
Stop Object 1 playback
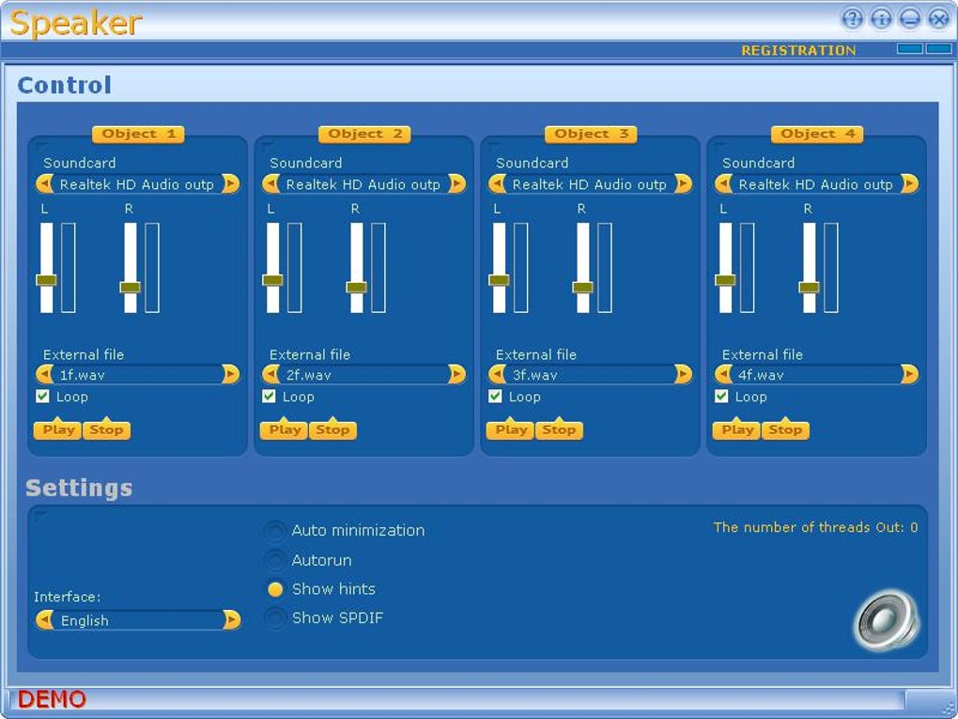(x=106, y=430)
